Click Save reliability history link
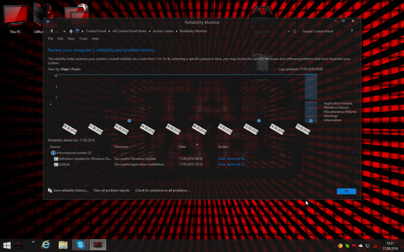The image size is (404, 252). (70, 191)
